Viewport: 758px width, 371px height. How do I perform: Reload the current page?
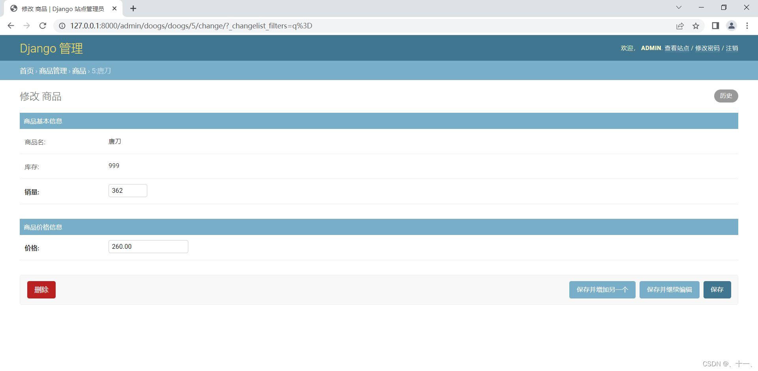[x=43, y=26]
